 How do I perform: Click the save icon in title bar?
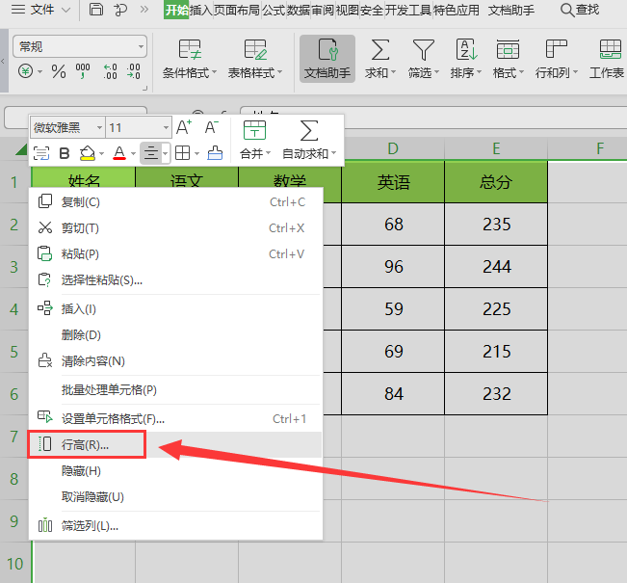pos(96,10)
